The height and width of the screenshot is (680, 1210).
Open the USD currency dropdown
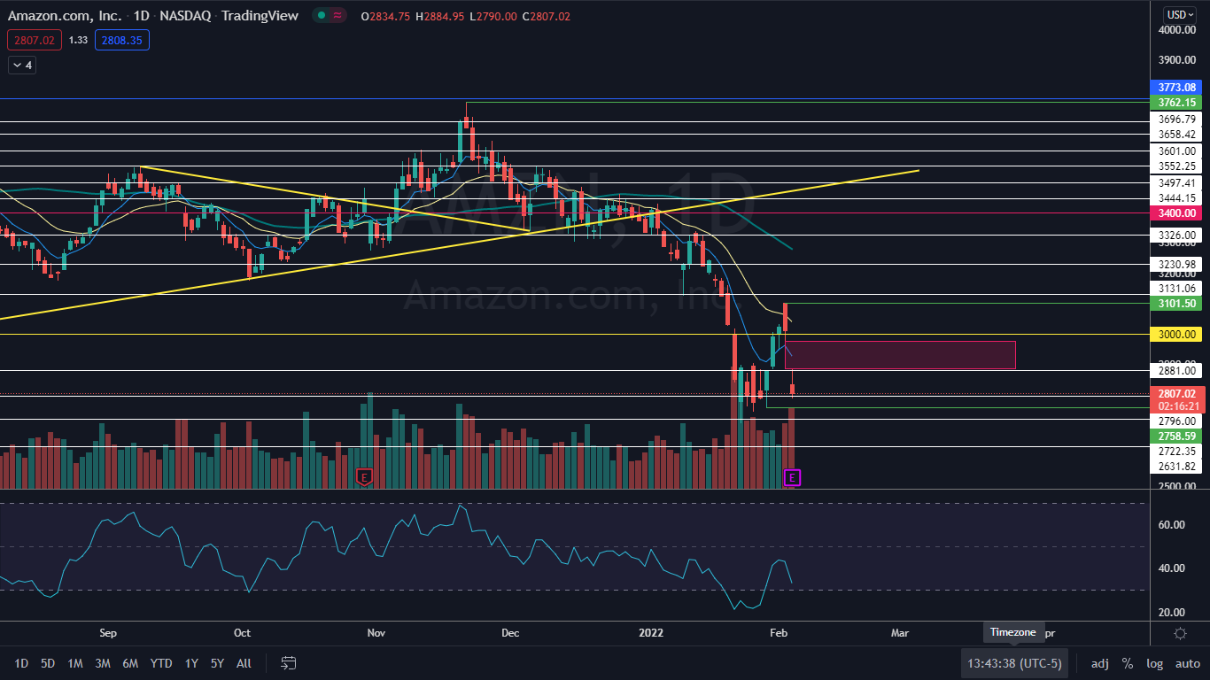[1180, 14]
